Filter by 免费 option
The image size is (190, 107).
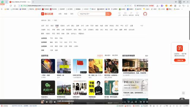pyautogui.click(x=56, y=50)
